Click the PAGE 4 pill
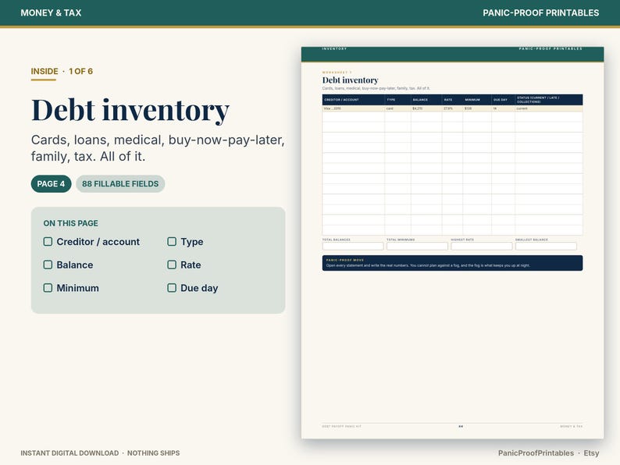This screenshot has width=620, height=465. pos(51,183)
